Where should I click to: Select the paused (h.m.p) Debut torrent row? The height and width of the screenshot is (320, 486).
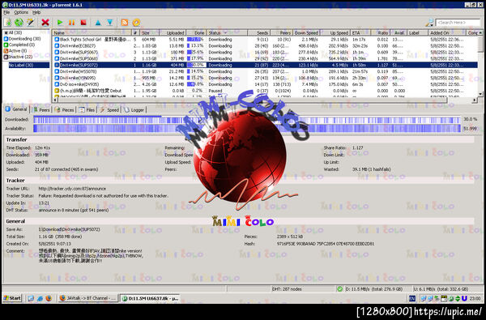coord(265,91)
